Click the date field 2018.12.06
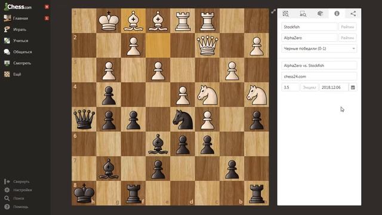 [334, 88]
